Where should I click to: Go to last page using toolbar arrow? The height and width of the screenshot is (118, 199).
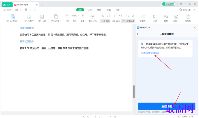[x=133, y=16]
